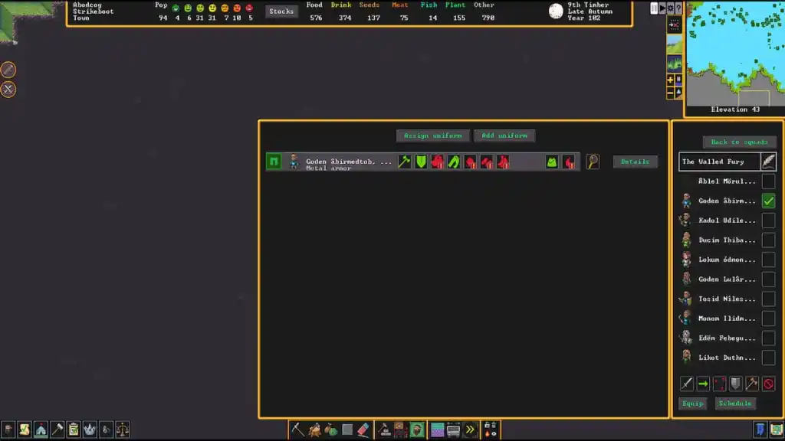Image resolution: width=785 pixels, height=441 pixels.
Task: Open the world map icon
Action: tap(777, 430)
